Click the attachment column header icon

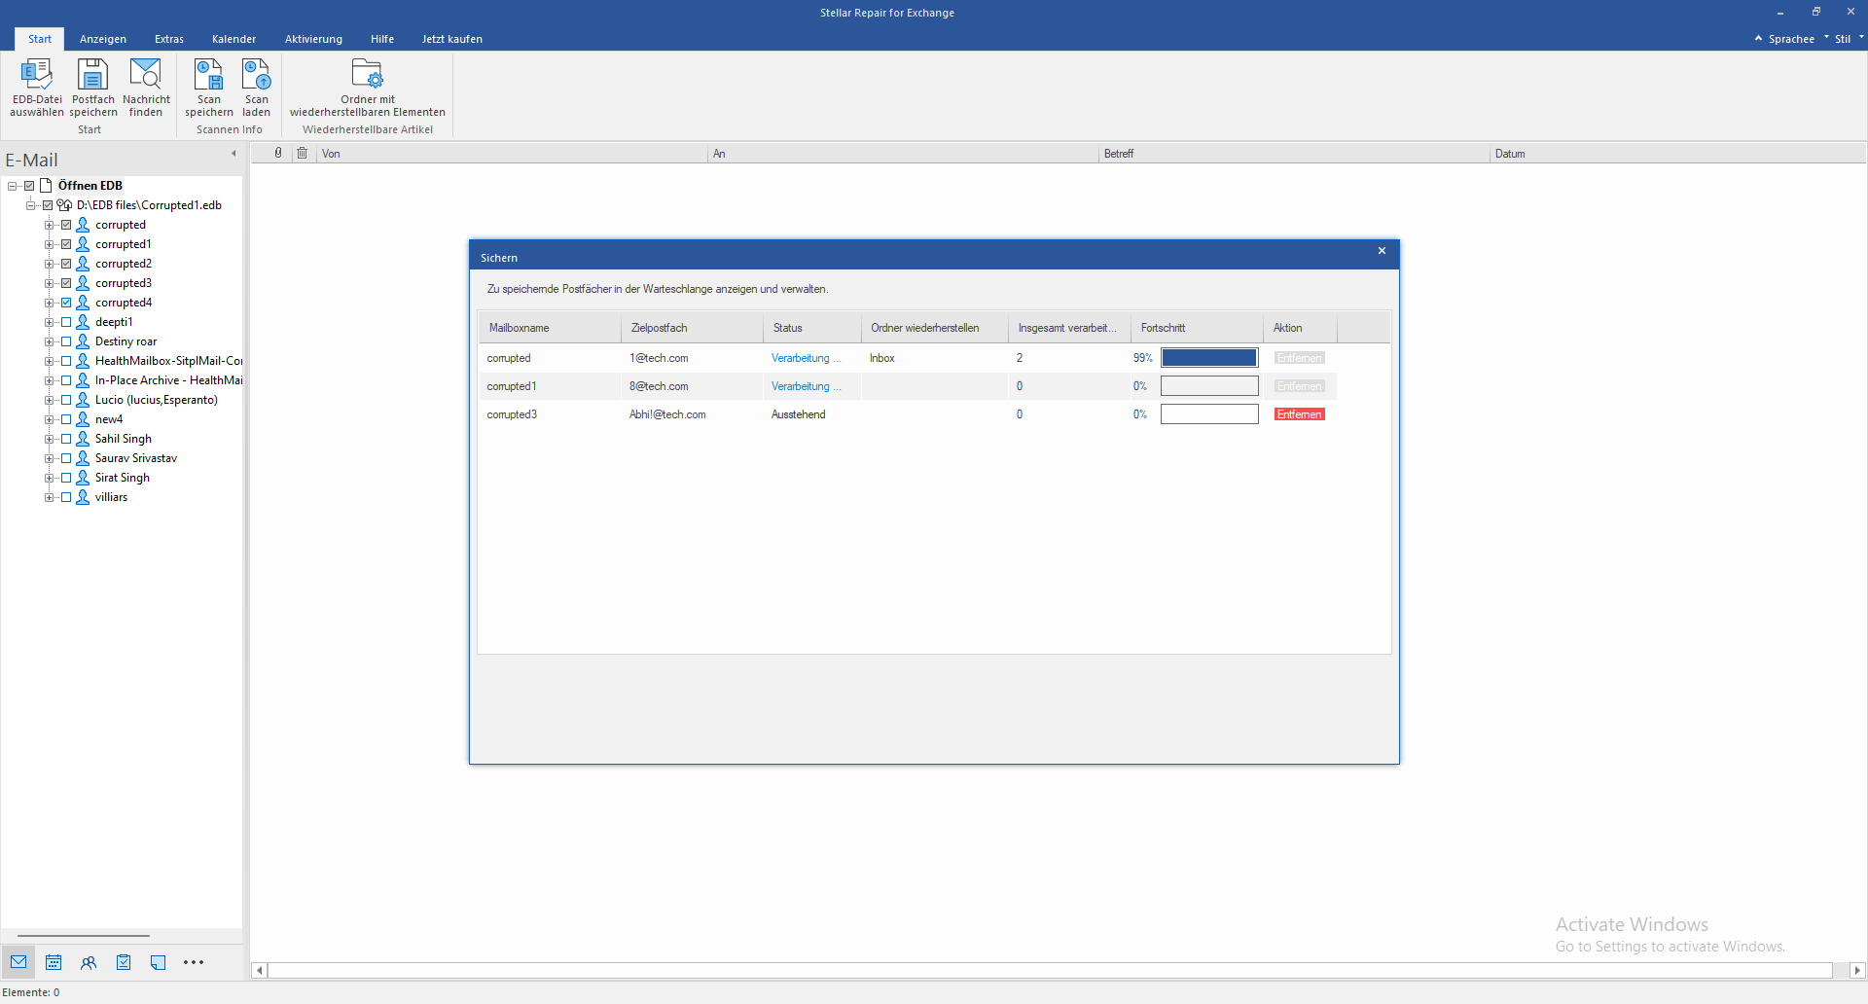278,153
